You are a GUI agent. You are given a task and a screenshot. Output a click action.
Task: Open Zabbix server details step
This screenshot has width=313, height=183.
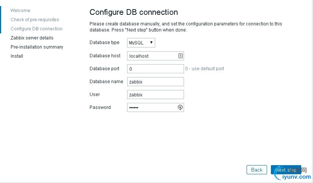tap(32, 38)
